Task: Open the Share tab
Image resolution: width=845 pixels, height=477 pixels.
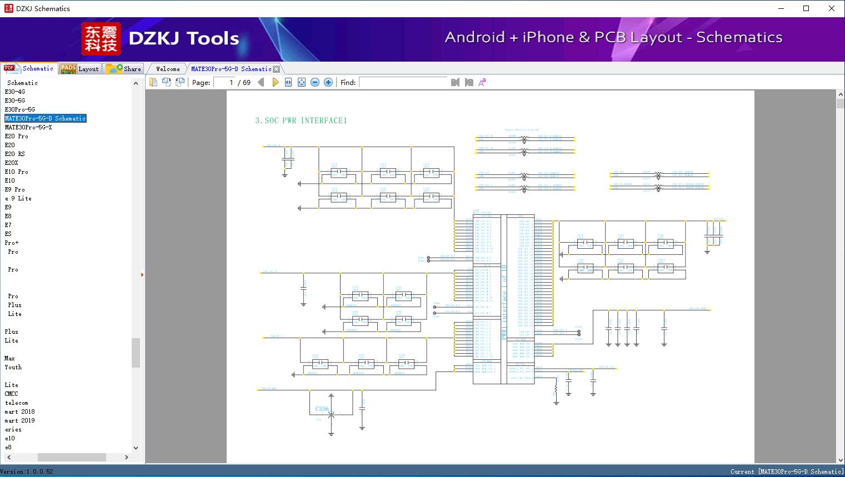Action: (x=124, y=69)
